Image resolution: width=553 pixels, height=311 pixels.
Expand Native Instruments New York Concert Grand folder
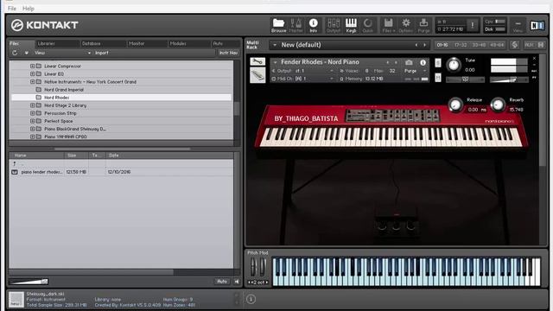33,82
